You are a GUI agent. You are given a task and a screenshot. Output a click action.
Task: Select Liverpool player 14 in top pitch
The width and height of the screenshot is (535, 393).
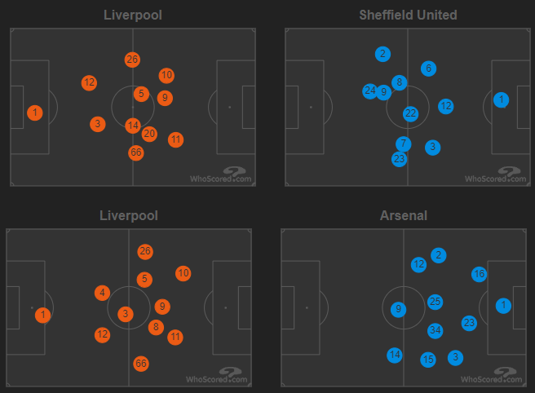(133, 126)
